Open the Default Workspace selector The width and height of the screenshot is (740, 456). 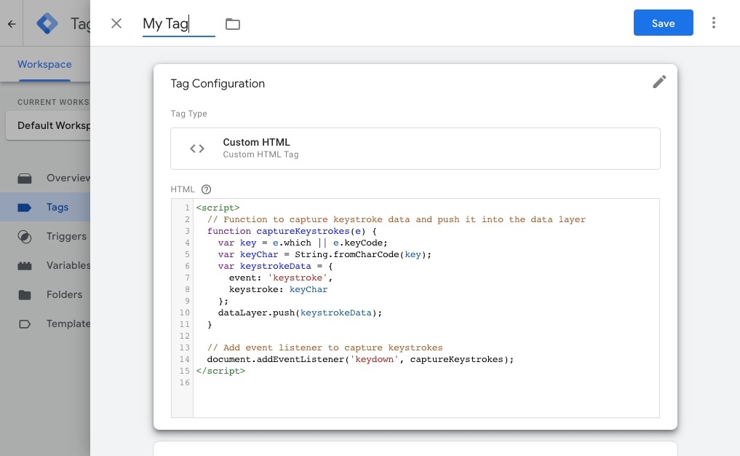coord(48,125)
